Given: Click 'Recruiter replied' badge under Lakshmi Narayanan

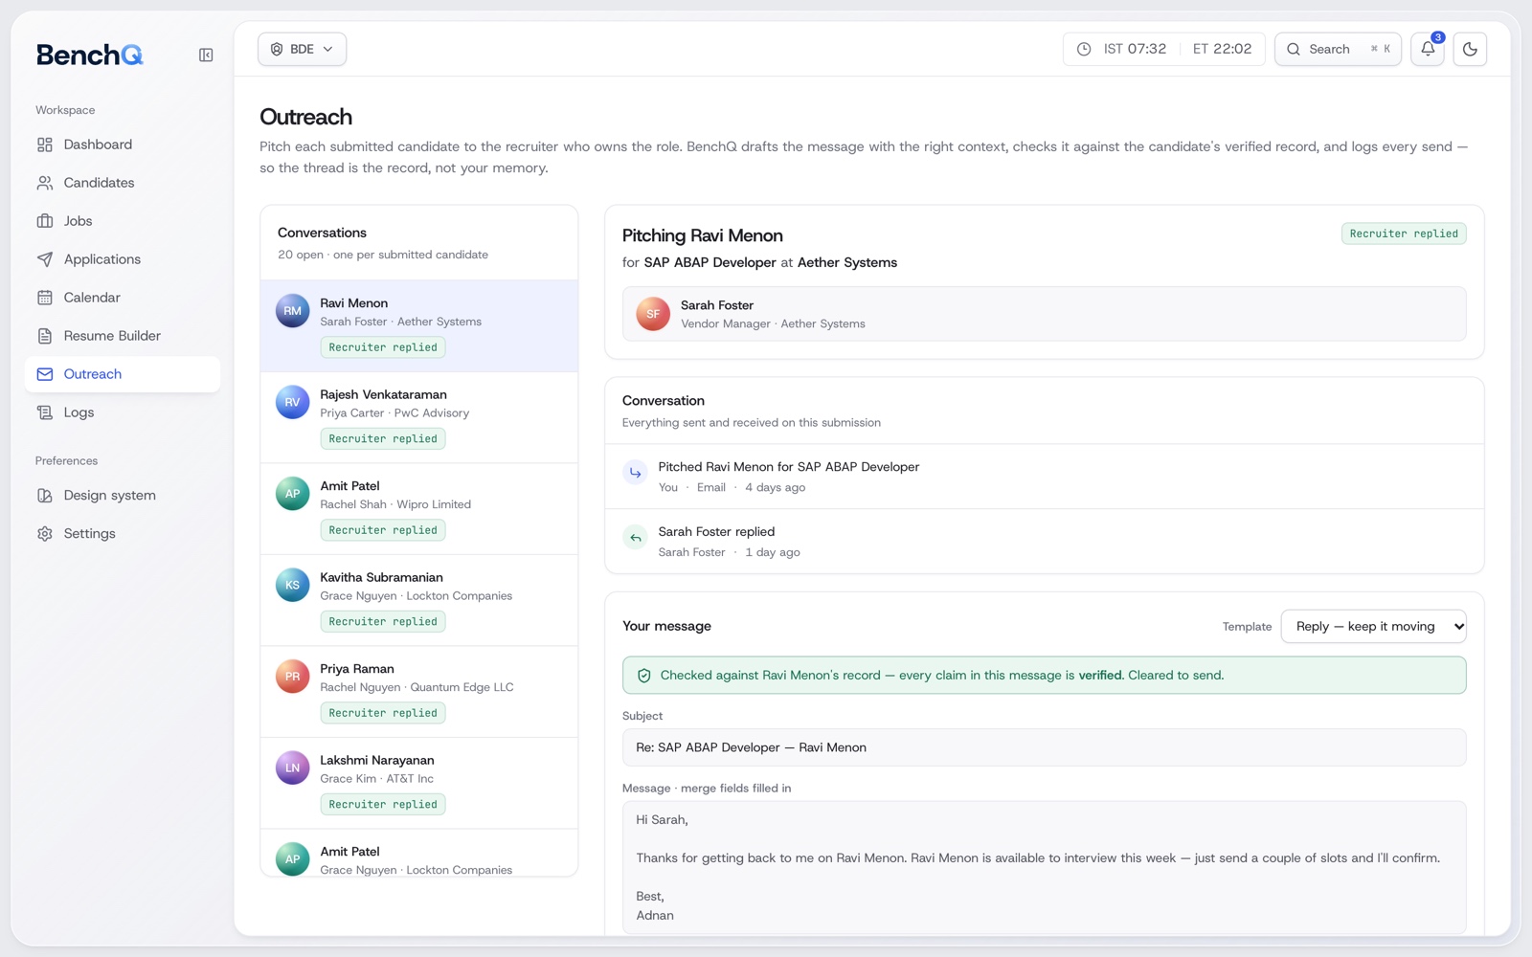Looking at the screenshot, I should pos(383,805).
